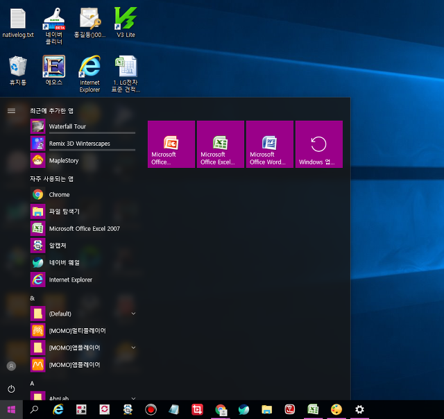Click the Microsoft Office Excel tile
This screenshot has width=444, height=419.
click(x=221, y=144)
